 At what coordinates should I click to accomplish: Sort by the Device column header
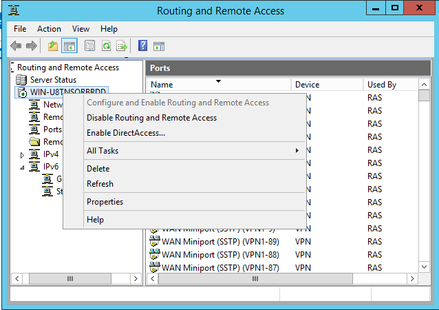pyautogui.click(x=327, y=84)
